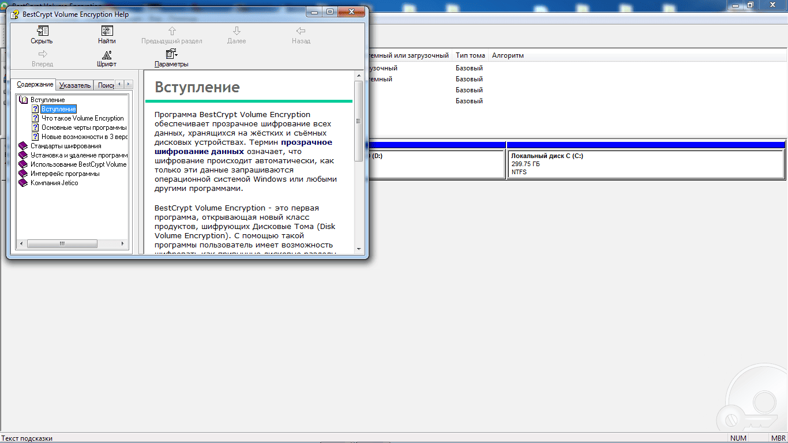Expand the Компания Jetico book
The width and height of the screenshot is (788, 443).
[x=54, y=183]
